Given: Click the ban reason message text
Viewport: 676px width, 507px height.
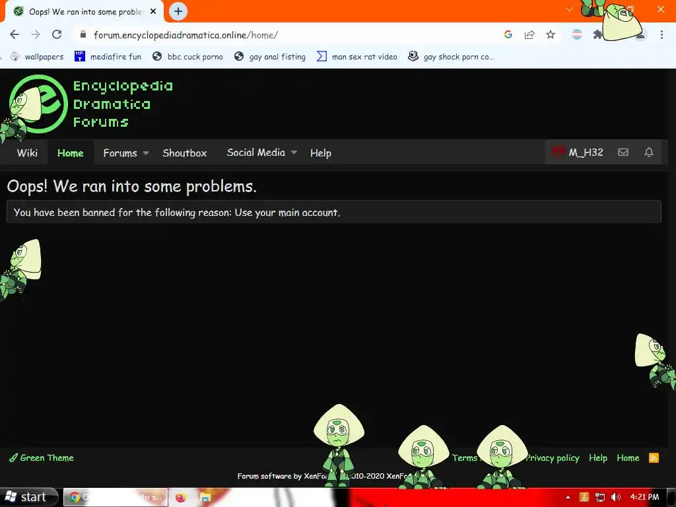Looking at the screenshot, I should click(x=177, y=212).
